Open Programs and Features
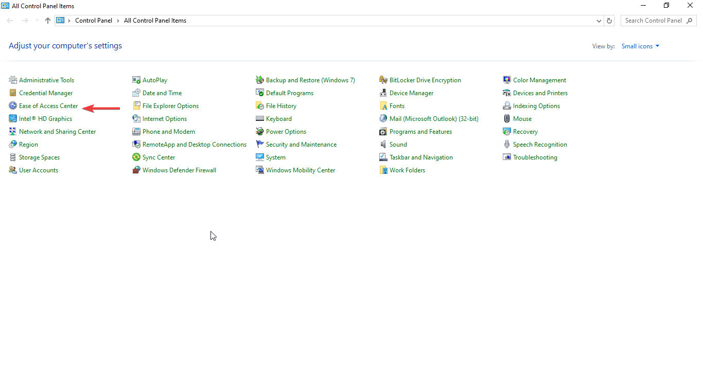703x373 pixels. [x=420, y=131]
